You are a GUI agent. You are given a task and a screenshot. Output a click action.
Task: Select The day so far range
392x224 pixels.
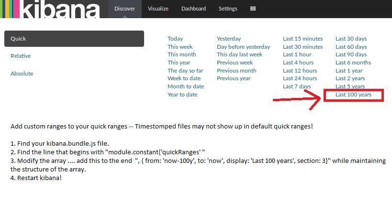click(185, 71)
